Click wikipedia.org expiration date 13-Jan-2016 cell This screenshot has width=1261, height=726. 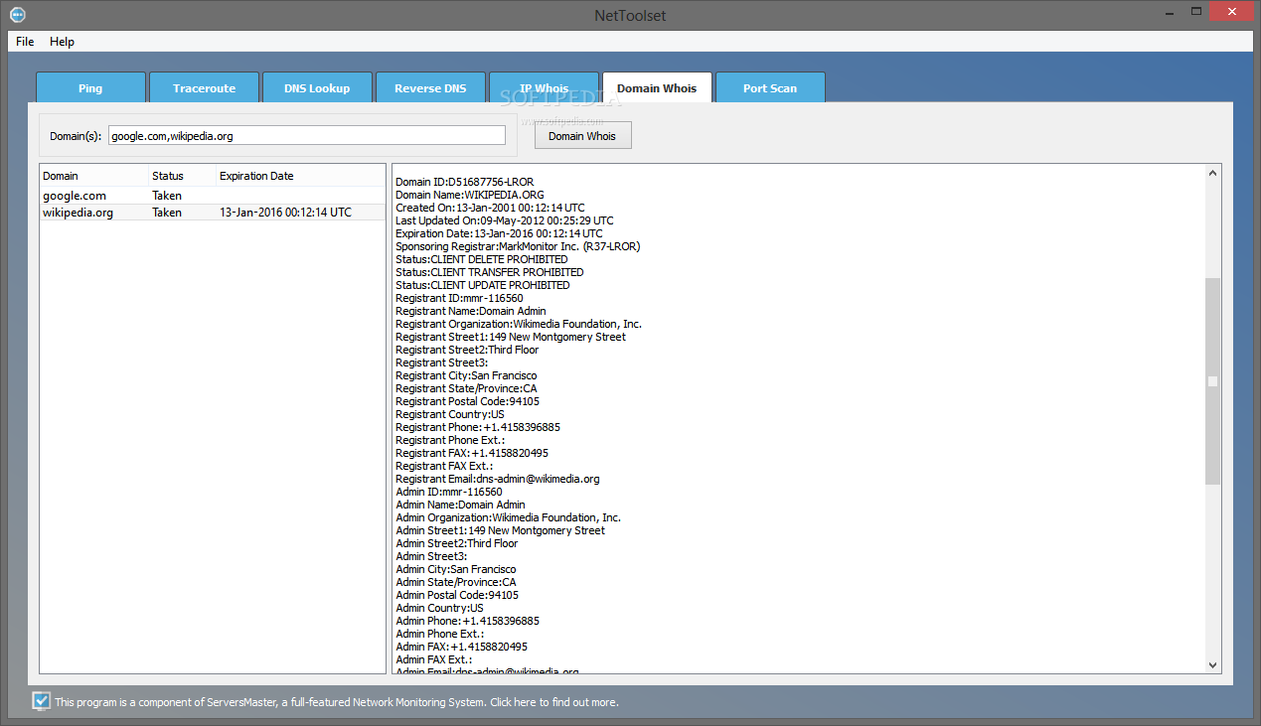(x=285, y=213)
